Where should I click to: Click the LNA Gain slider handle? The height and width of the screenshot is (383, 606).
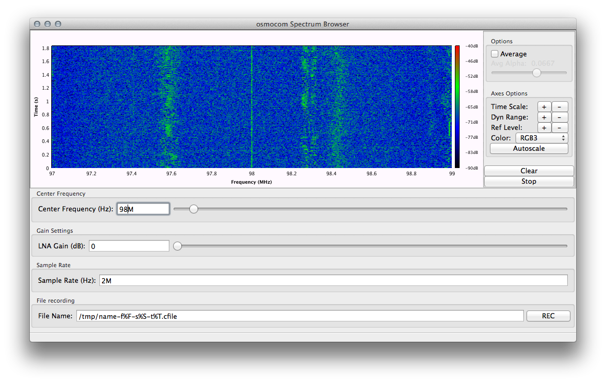[x=178, y=246]
